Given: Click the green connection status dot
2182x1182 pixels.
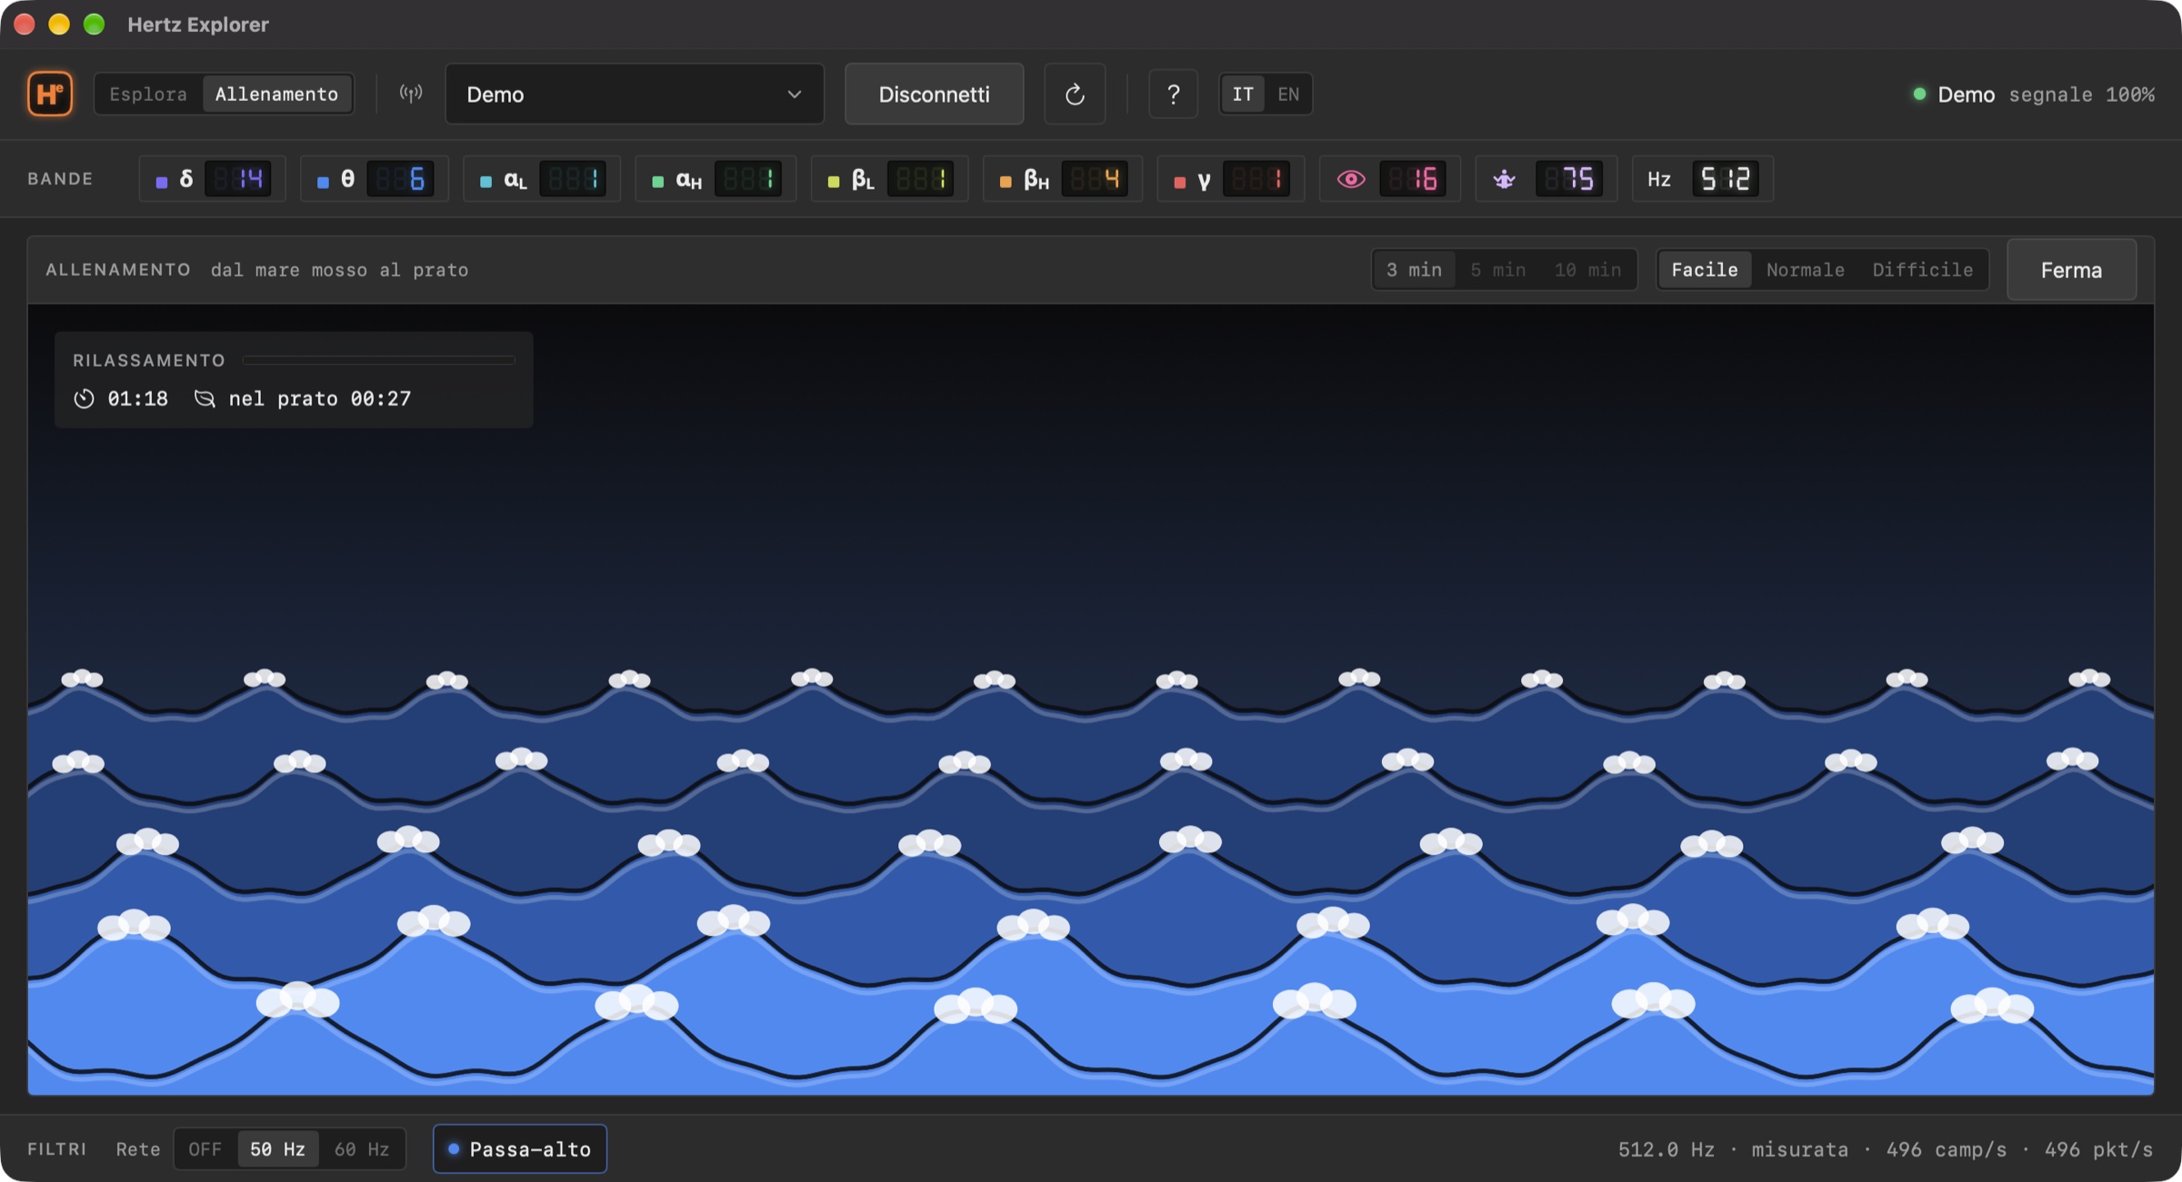Looking at the screenshot, I should coord(1919,94).
